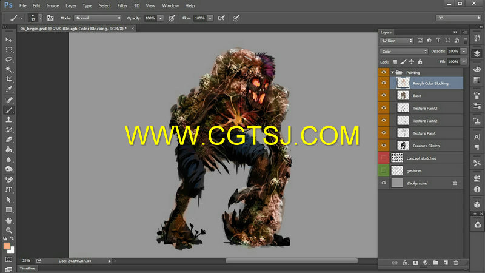Click the add layer mask icon
This screenshot has height=273, width=485.
click(415, 263)
